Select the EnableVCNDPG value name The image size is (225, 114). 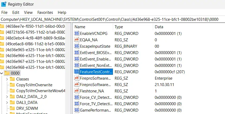94,34
